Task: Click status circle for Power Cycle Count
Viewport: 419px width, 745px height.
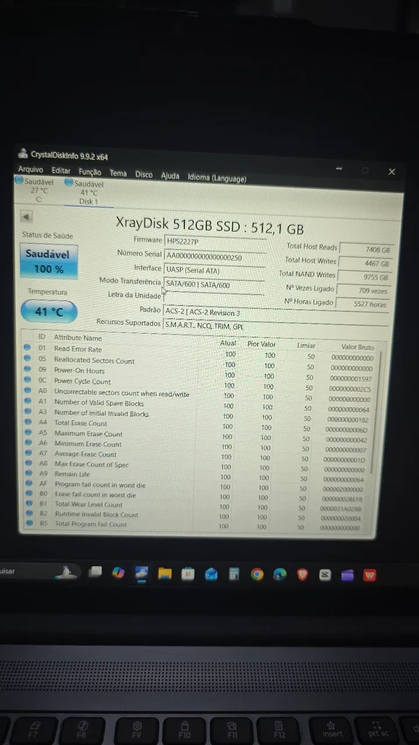Action: (x=27, y=381)
